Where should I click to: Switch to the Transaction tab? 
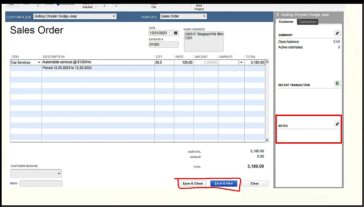[307, 22]
